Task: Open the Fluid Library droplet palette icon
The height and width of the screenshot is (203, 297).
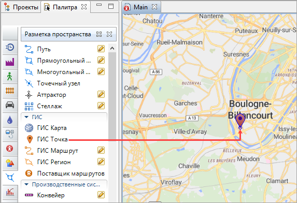Action: point(10,120)
